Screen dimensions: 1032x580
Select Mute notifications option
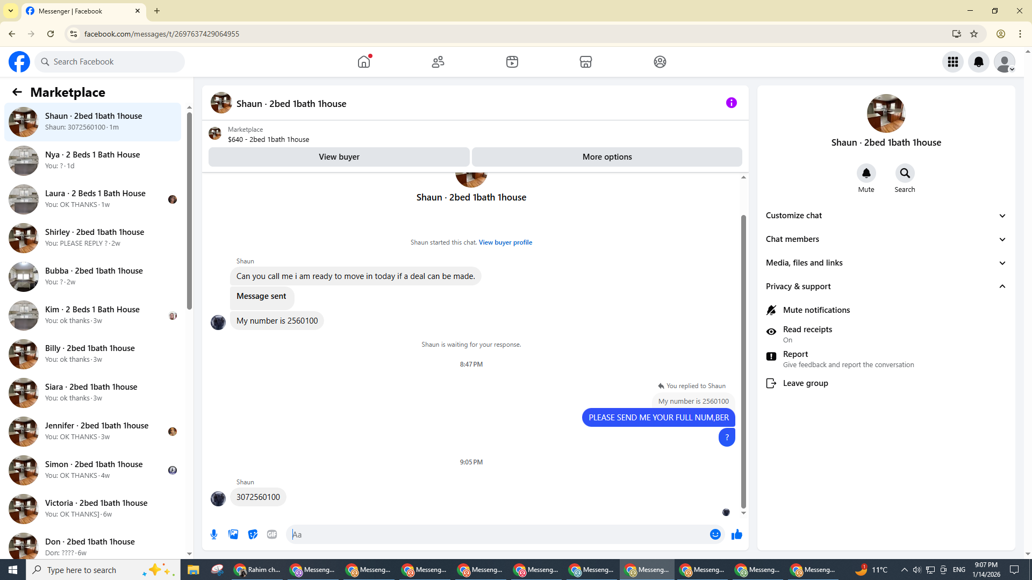pyautogui.click(x=886, y=310)
